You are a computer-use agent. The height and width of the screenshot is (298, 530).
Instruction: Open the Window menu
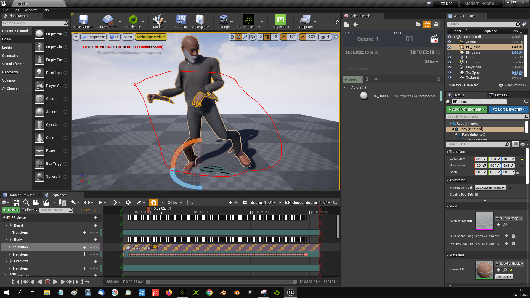[31, 10]
